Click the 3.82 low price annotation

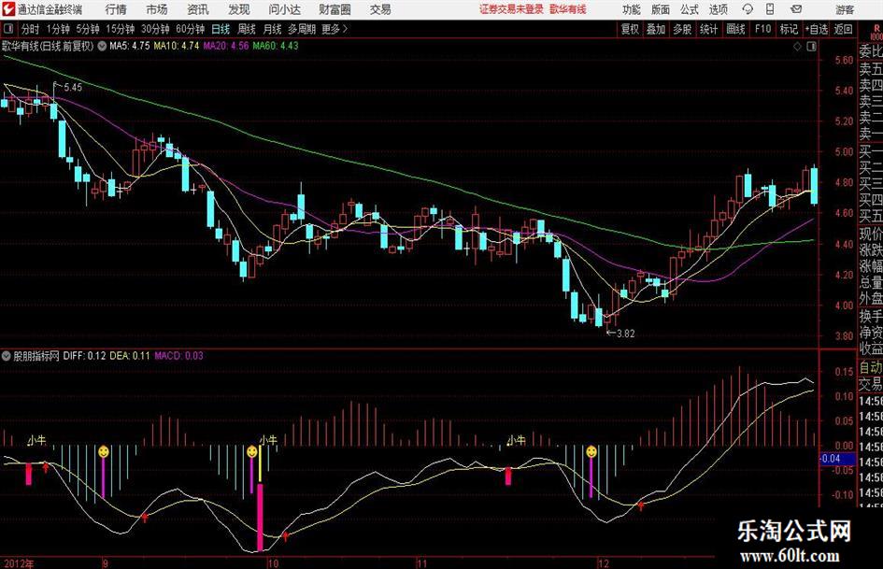[625, 334]
